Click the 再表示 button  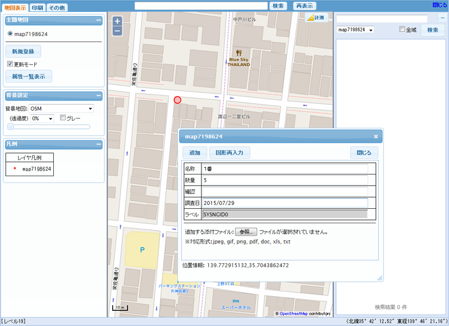click(x=304, y=6)
